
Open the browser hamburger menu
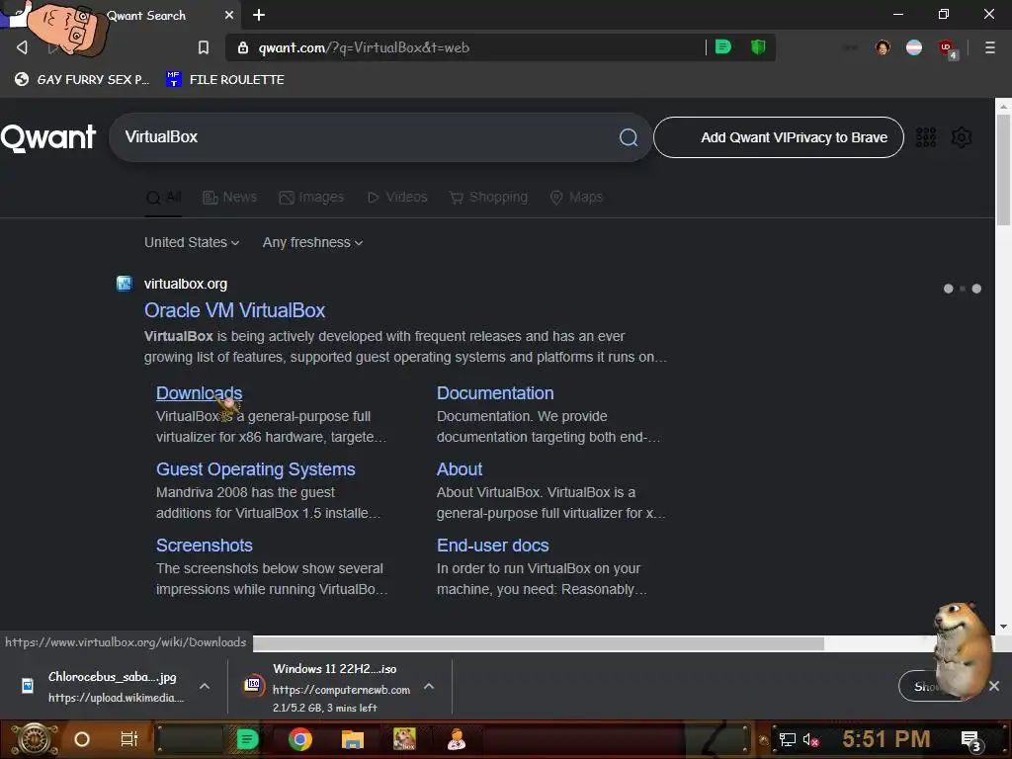pos(990,47)
